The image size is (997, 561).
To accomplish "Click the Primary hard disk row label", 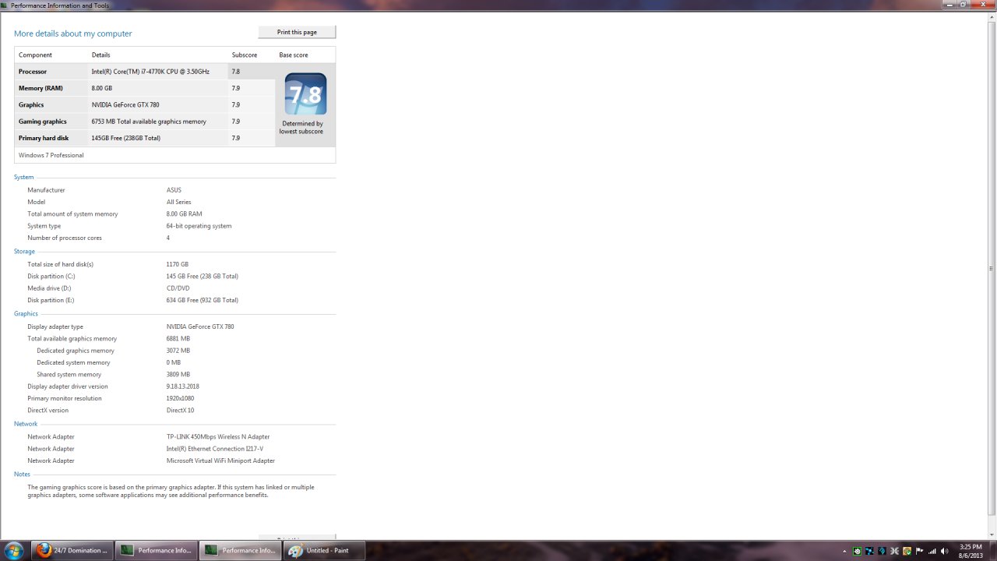I will coord(44,138).
